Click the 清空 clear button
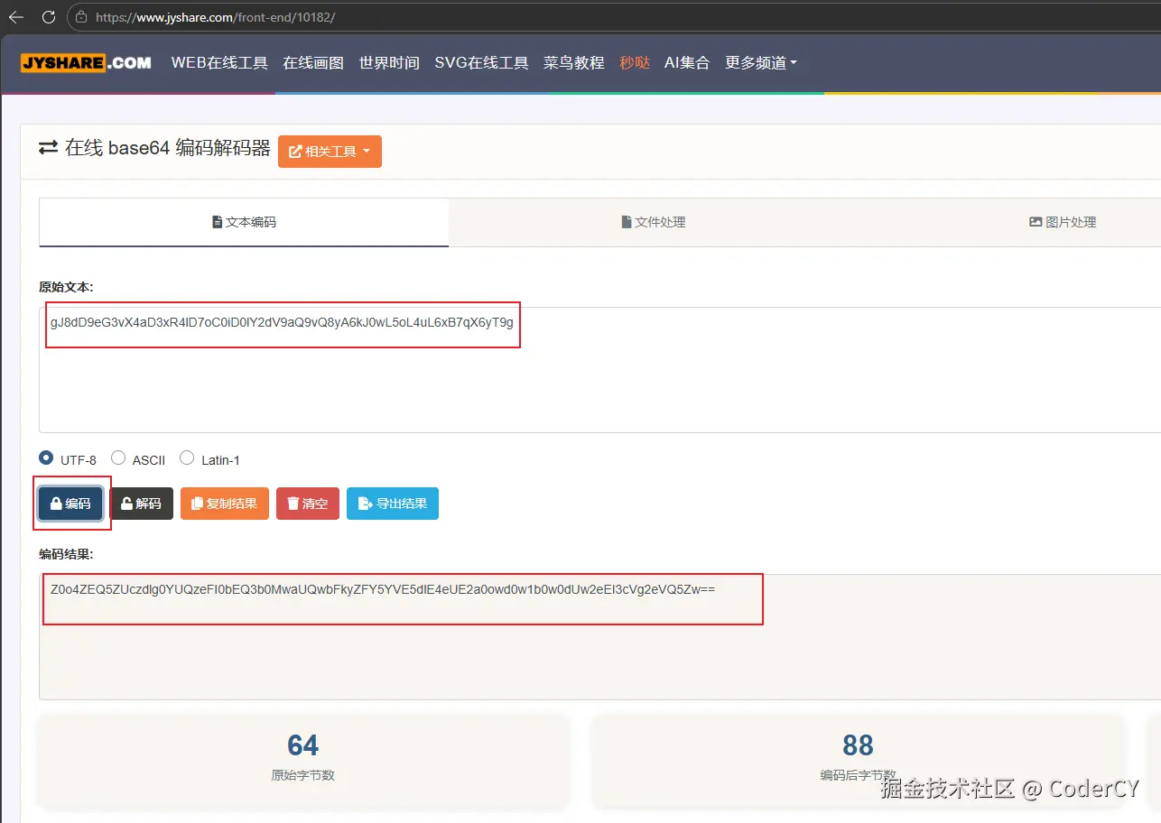The image size is (1161, 823). click(308, 504)
